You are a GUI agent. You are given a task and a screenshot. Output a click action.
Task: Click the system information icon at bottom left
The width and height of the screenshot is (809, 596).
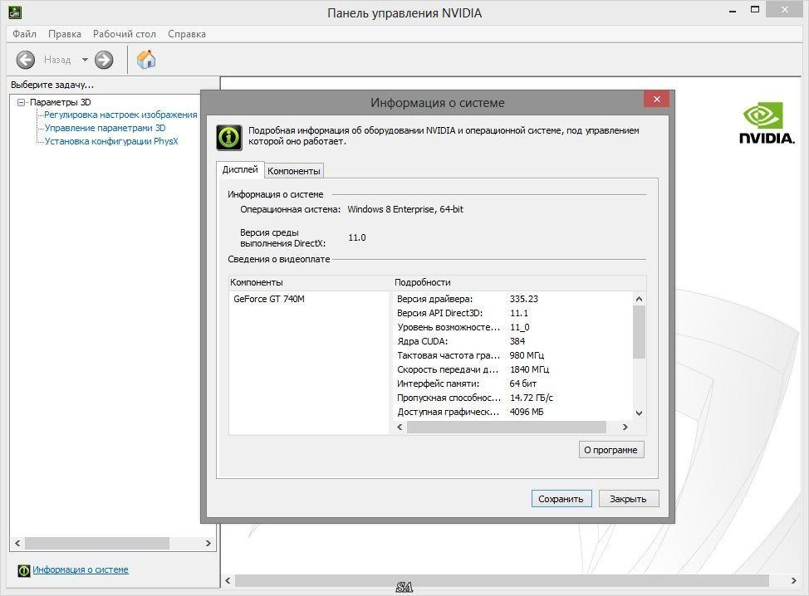[24, 570]
